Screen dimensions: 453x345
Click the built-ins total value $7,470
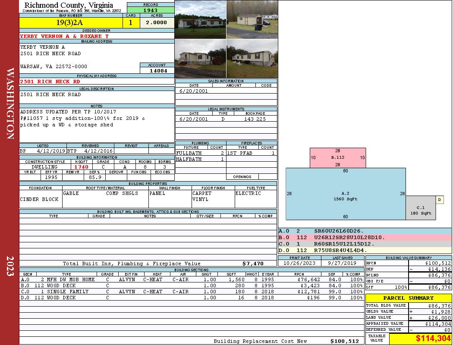tap(253, 263)
